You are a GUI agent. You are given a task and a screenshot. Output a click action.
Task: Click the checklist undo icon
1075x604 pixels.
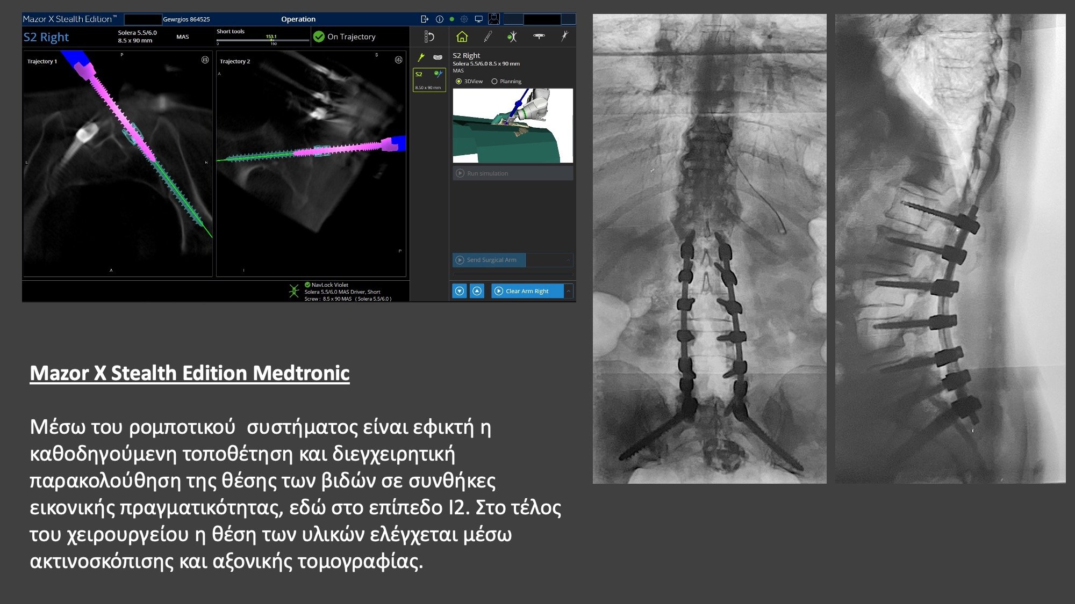pos(429,37)
